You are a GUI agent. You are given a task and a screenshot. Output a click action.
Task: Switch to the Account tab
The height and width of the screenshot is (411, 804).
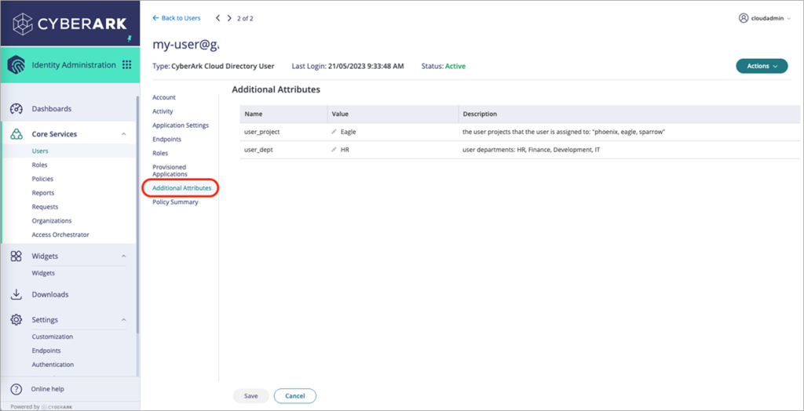pos(164,97)
